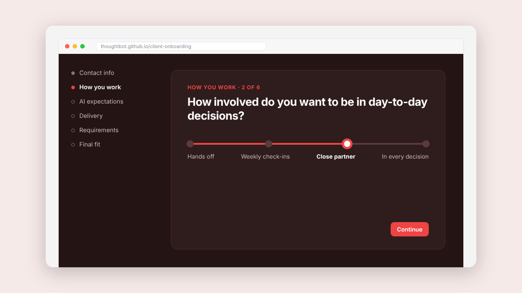
Task: Click the yellow minimize window dot
Action: tap(75, 46)
